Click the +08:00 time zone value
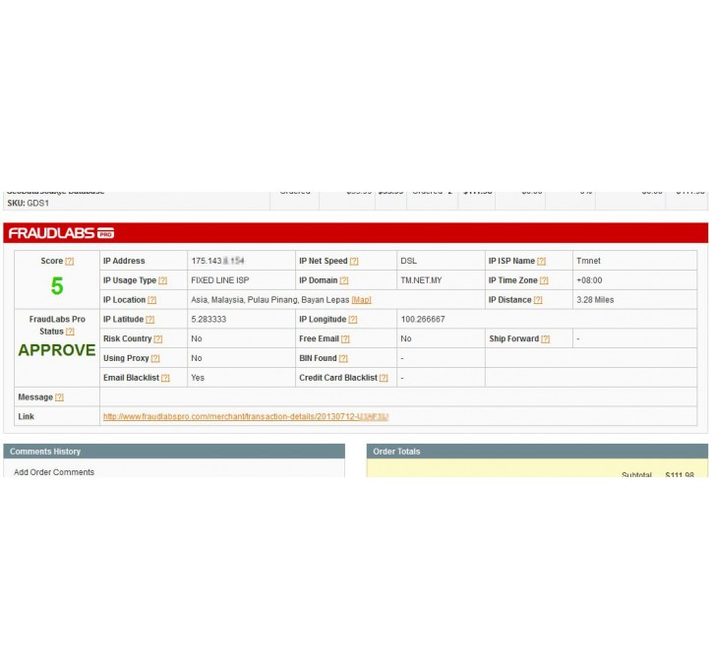The image size is (713, 669). (x=589, y=280)
